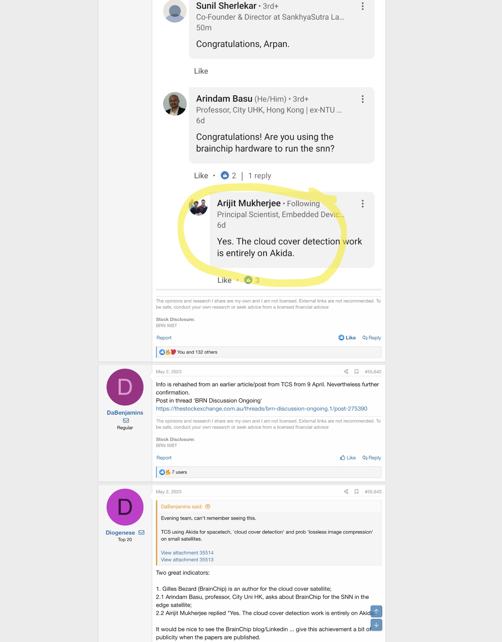Reply to DaBenjamins' post
The image size is (502, 642).
(372, 458)
